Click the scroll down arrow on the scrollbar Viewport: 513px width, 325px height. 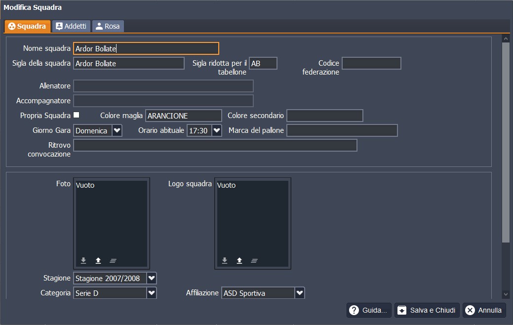pos(505,294)
